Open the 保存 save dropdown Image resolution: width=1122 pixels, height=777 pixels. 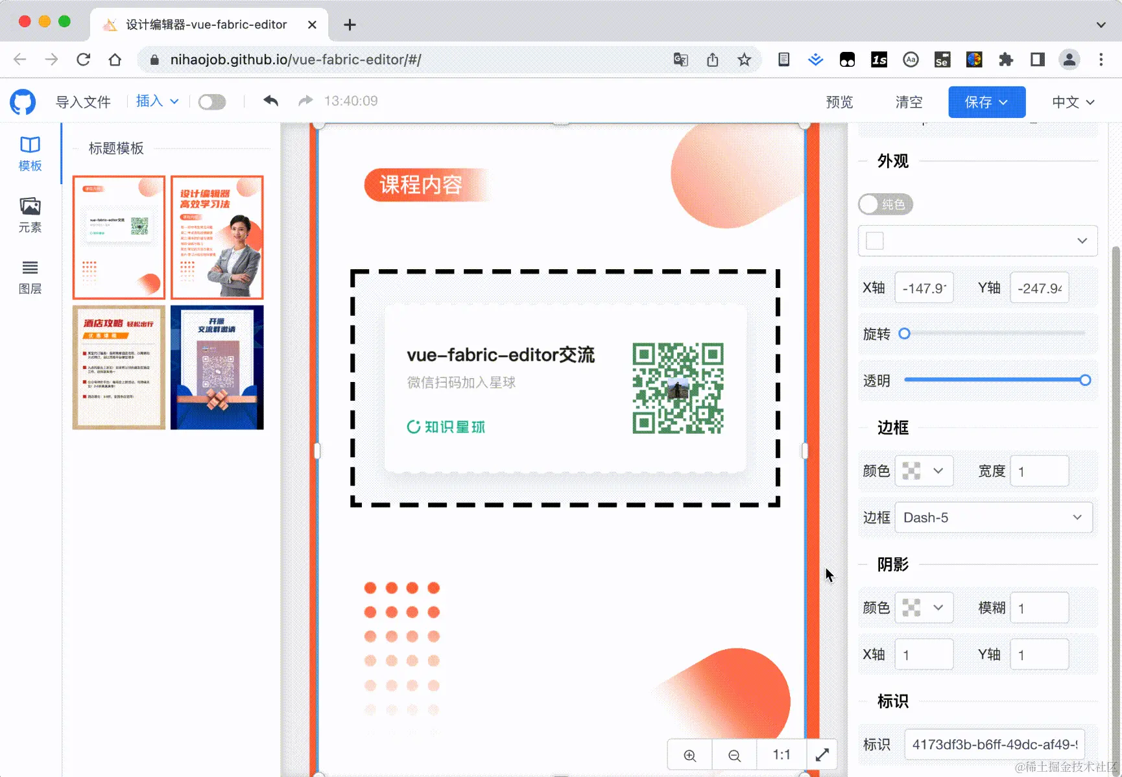coord(986,102)
